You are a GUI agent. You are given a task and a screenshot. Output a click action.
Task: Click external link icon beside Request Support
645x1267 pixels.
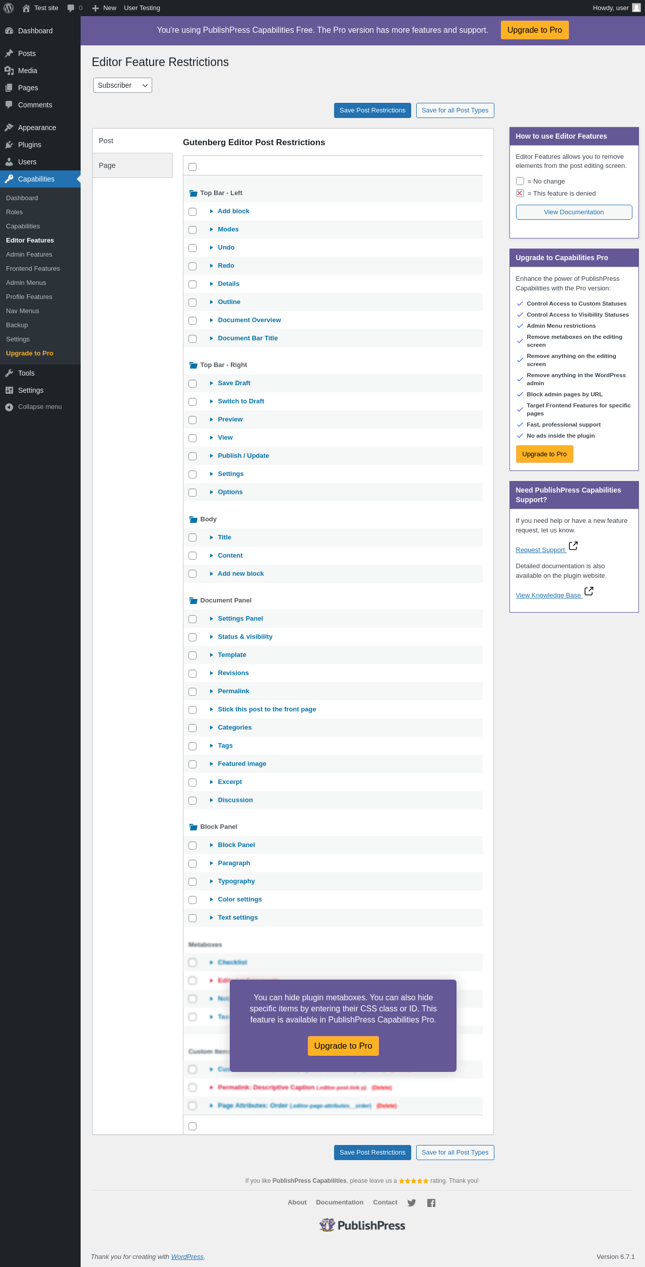click(x=573, y=546)
